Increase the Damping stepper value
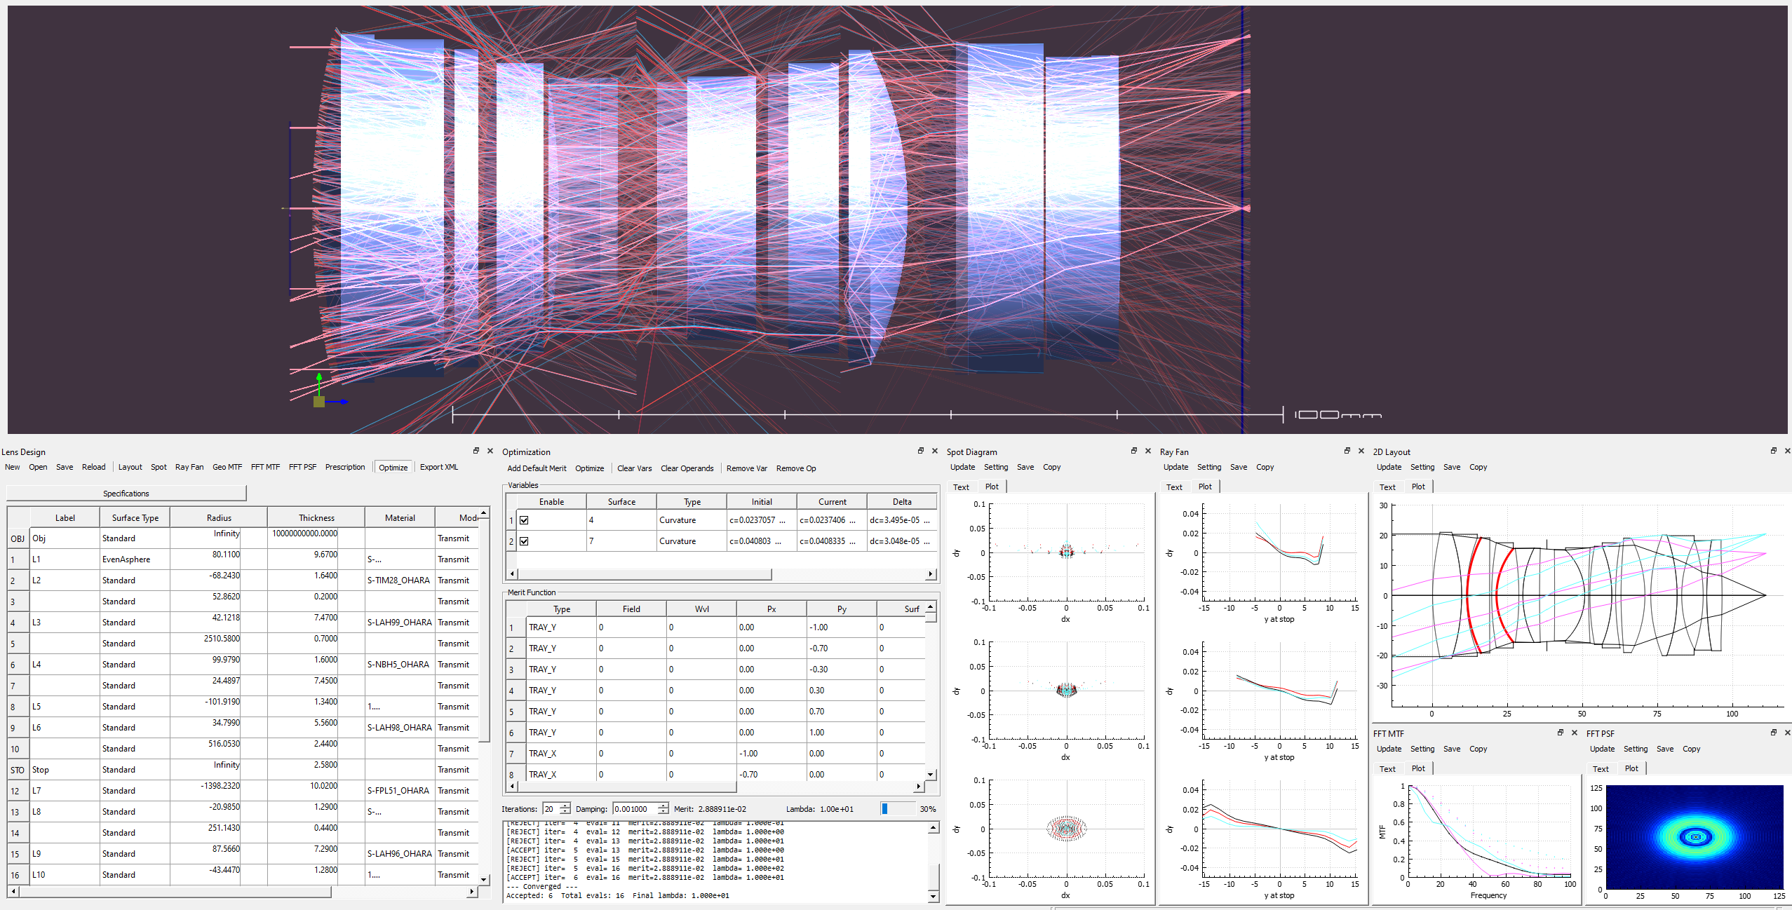1792x910 pixels. pyautogui.click(x=663, y=806)
